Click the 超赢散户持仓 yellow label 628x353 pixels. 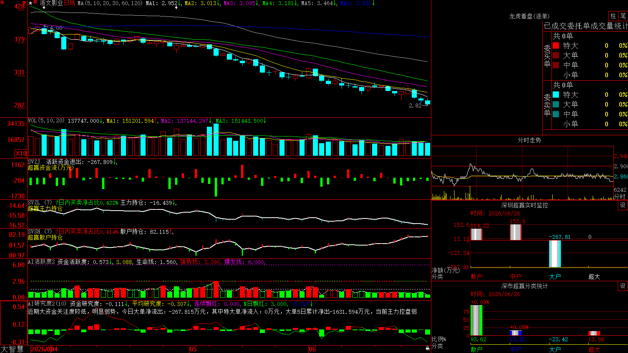coord(45,237)
